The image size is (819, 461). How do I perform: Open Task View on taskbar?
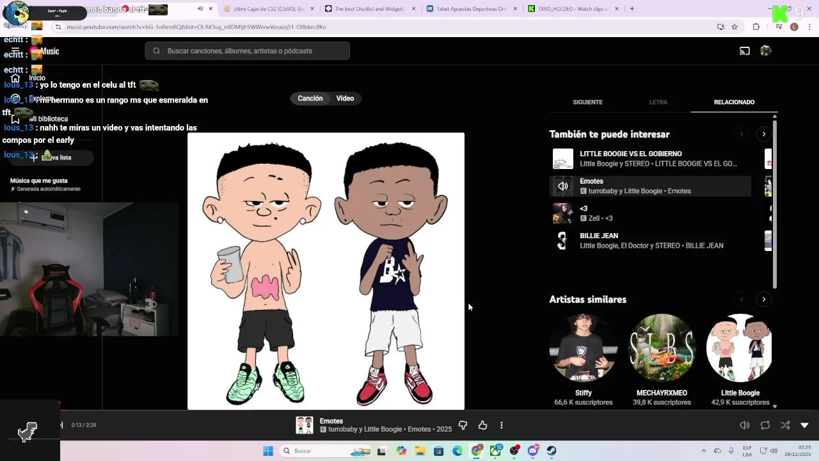[x=381, y=451]
